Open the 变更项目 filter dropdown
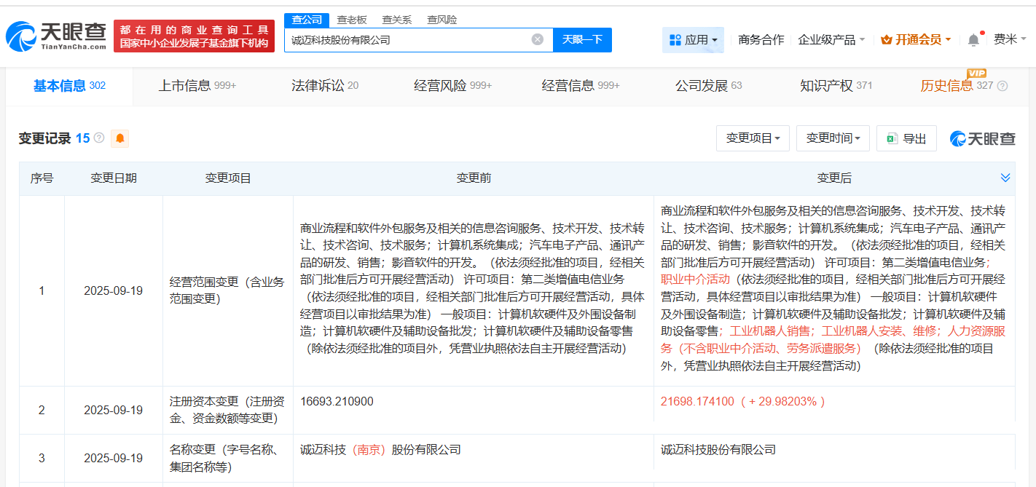Image resolution: width=1036 pixels, height=487 pixels. (753, 138)
